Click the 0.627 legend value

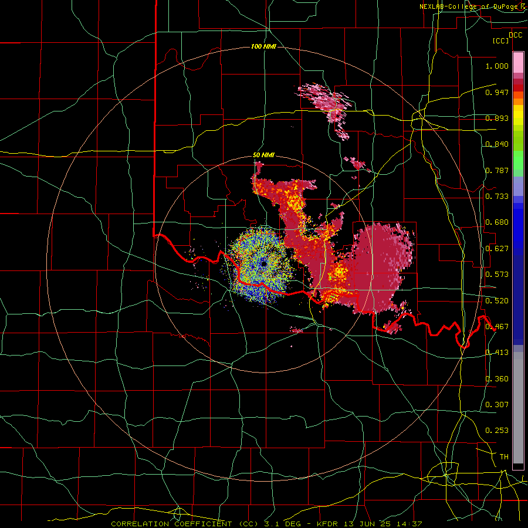(x=497, y=249)
